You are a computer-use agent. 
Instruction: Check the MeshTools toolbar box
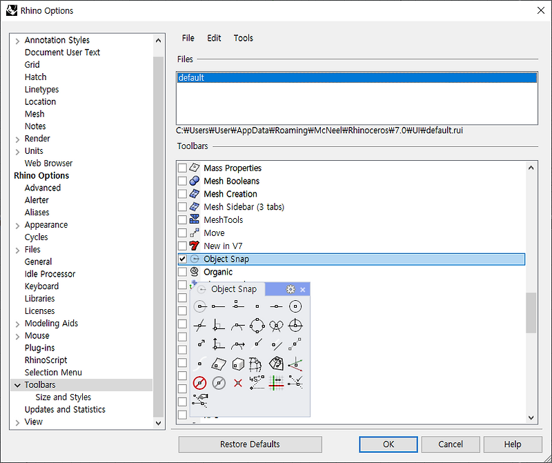tap(182, 219)
